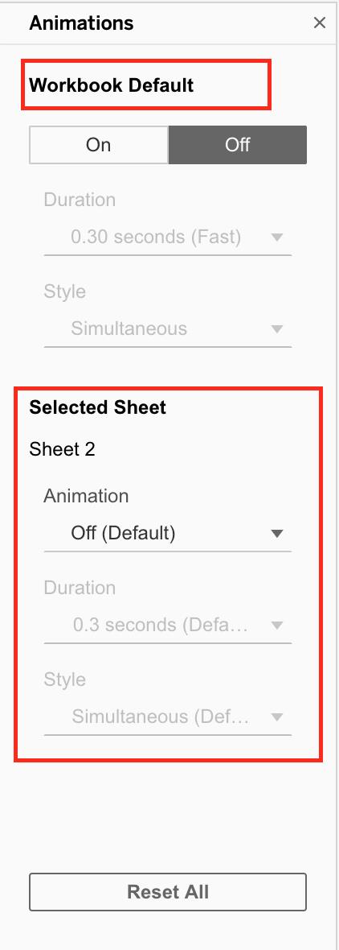Open the Off (Default) animation dropdown
This screenshot has height=950, width=339.
pyautogui.click(x=167, y=533)
